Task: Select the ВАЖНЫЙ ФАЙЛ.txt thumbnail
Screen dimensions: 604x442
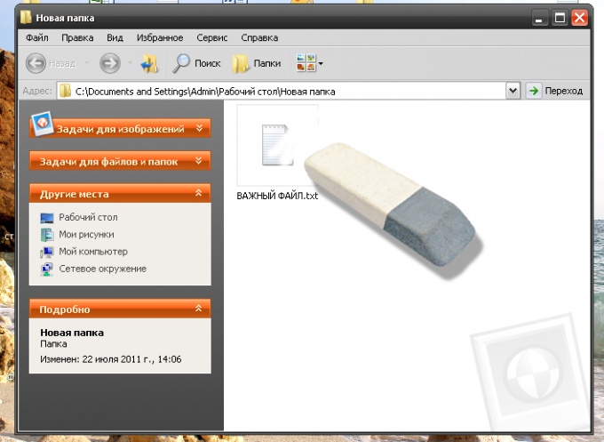Action: click(277, 145)
